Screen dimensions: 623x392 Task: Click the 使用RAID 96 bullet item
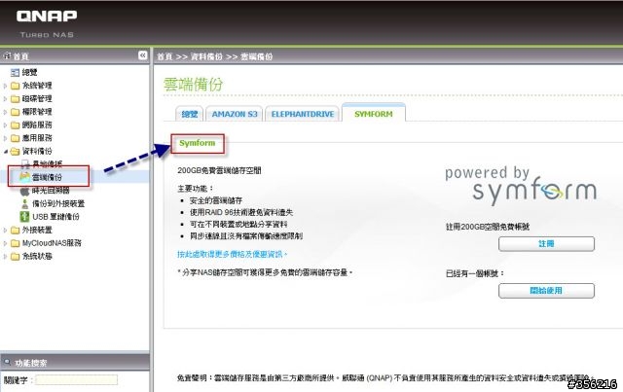point(241,212)
